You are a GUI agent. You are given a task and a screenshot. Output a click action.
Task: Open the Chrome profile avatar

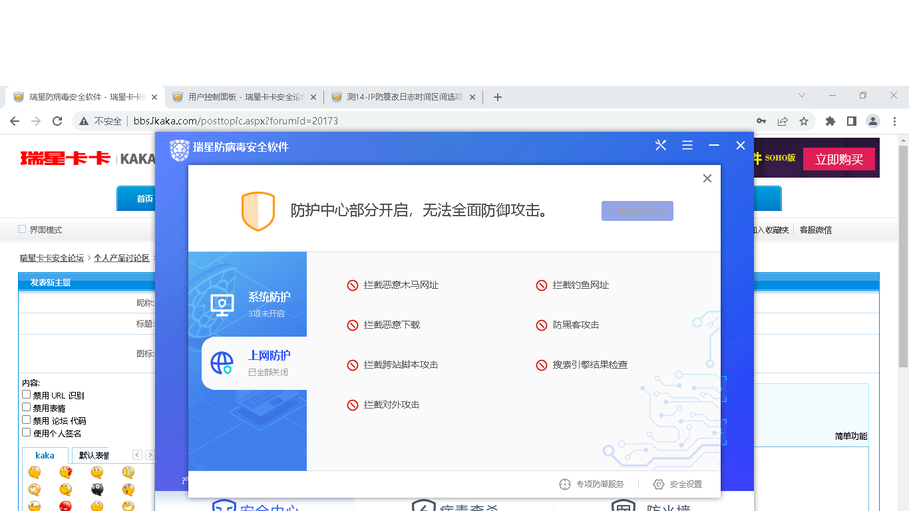coord(873,121)
